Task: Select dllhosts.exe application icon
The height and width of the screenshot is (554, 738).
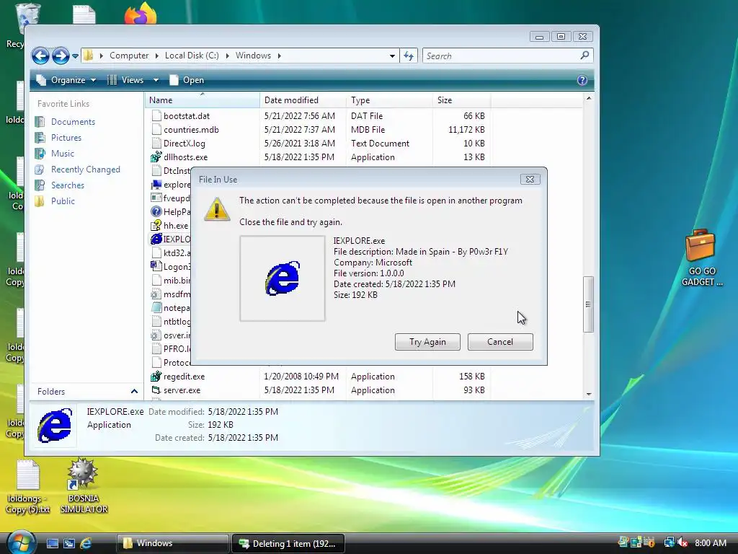Action: [x=156, y=157]
